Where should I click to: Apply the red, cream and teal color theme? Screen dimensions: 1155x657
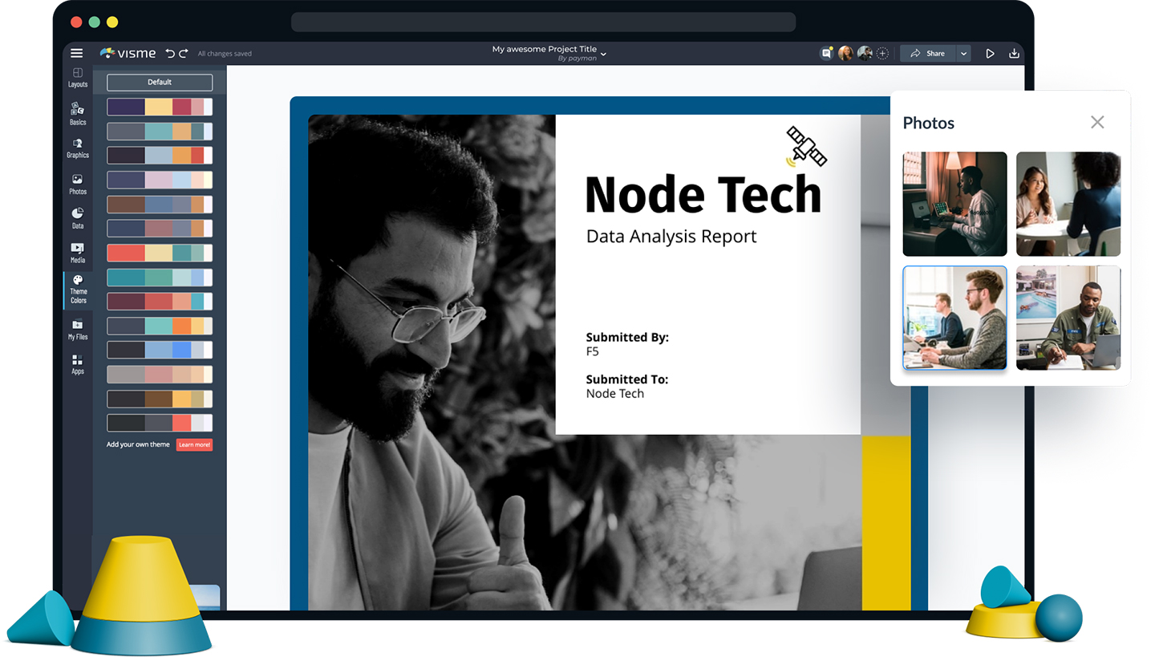[160, 253]
